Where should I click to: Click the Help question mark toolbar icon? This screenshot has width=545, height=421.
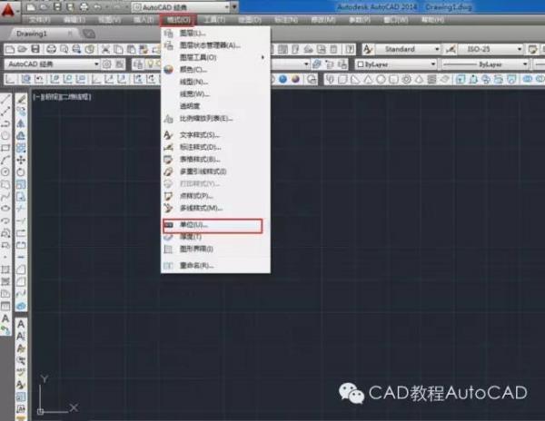[350, 49]
